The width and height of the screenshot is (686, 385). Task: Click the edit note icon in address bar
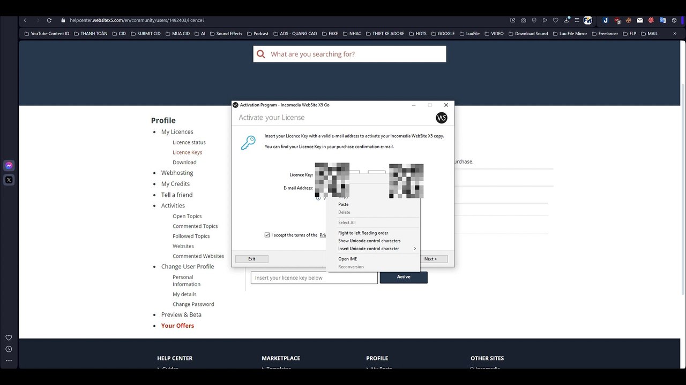(x=513, y=20)
